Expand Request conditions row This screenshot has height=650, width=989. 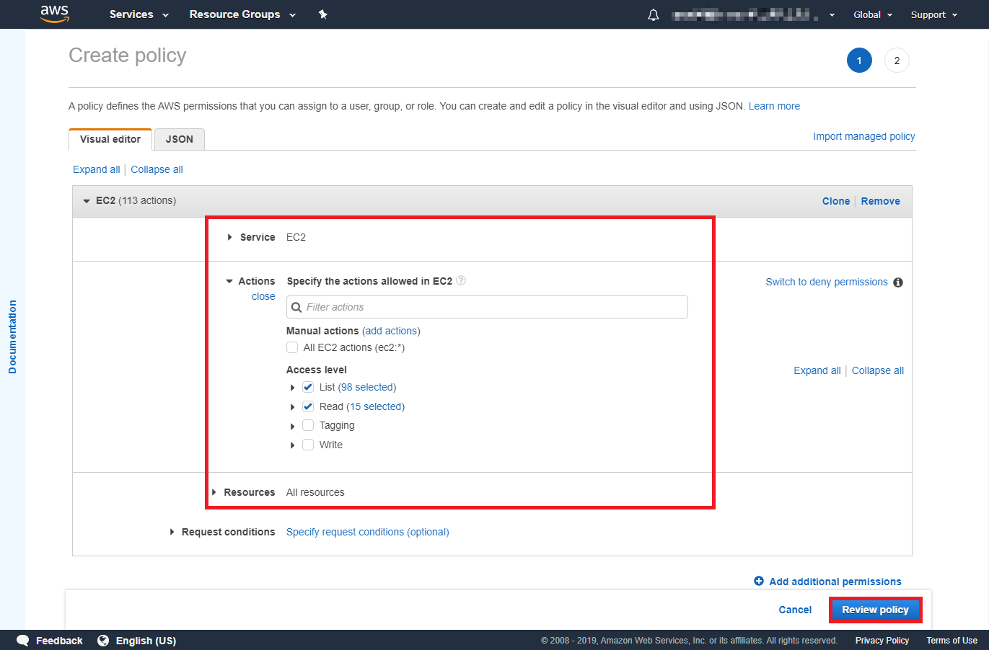(x=172, y=532)
